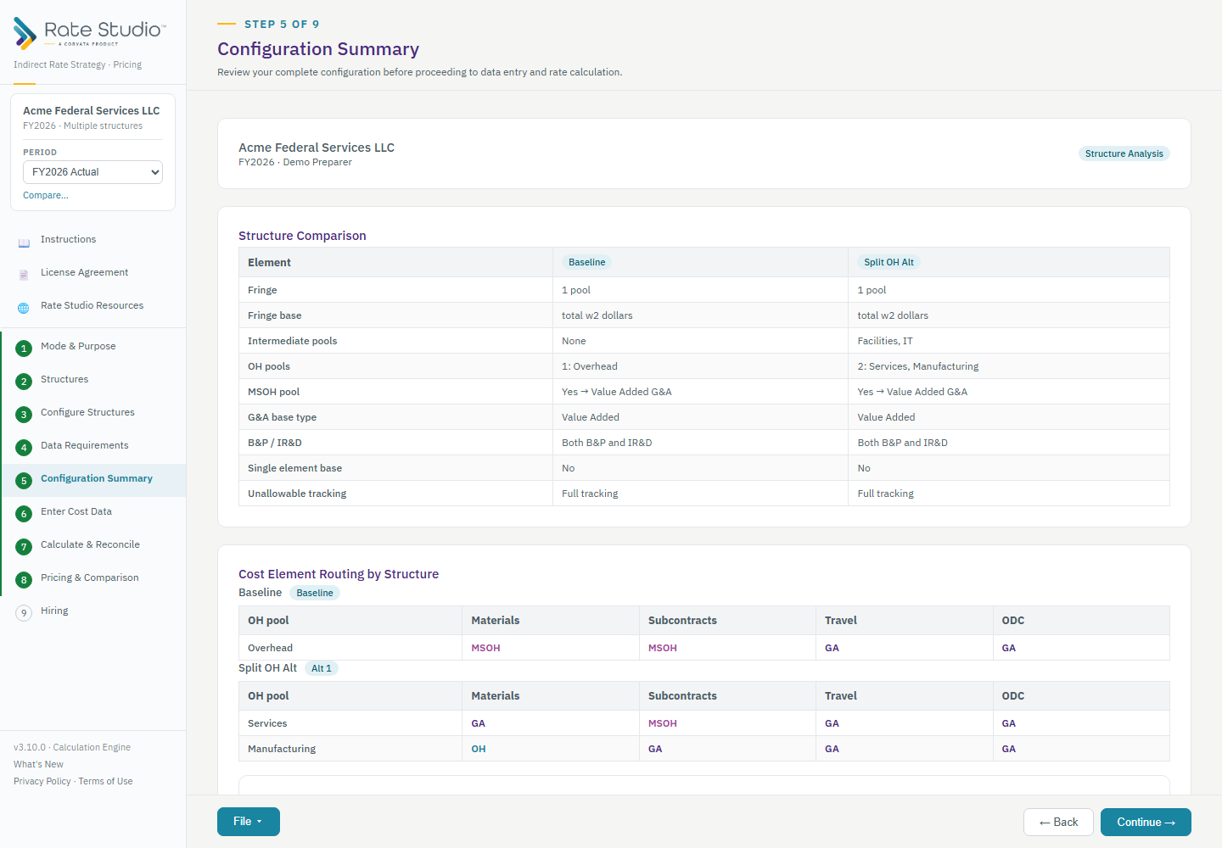The image size is (1222, 848).
Task: Click step 4 circle for Data Requirements
Action: point(24,448)
